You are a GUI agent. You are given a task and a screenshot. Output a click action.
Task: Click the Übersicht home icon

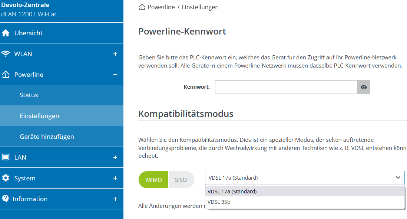tap(6, 33)
